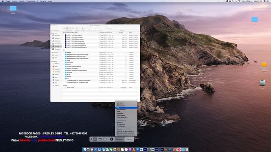Image resolution: width=271 pixels, height=152 pixels.
Task: Select Vista previa in the Opciones menu
Action: tap(121, 115)
